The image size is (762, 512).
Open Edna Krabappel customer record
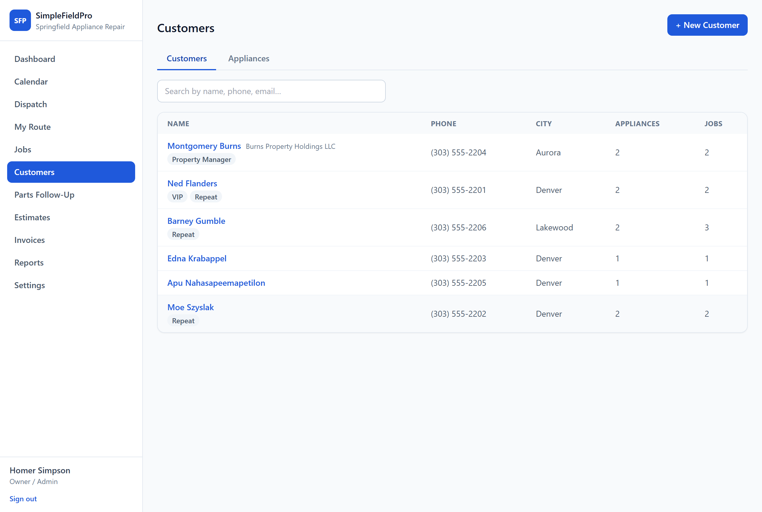click(197, 259)
